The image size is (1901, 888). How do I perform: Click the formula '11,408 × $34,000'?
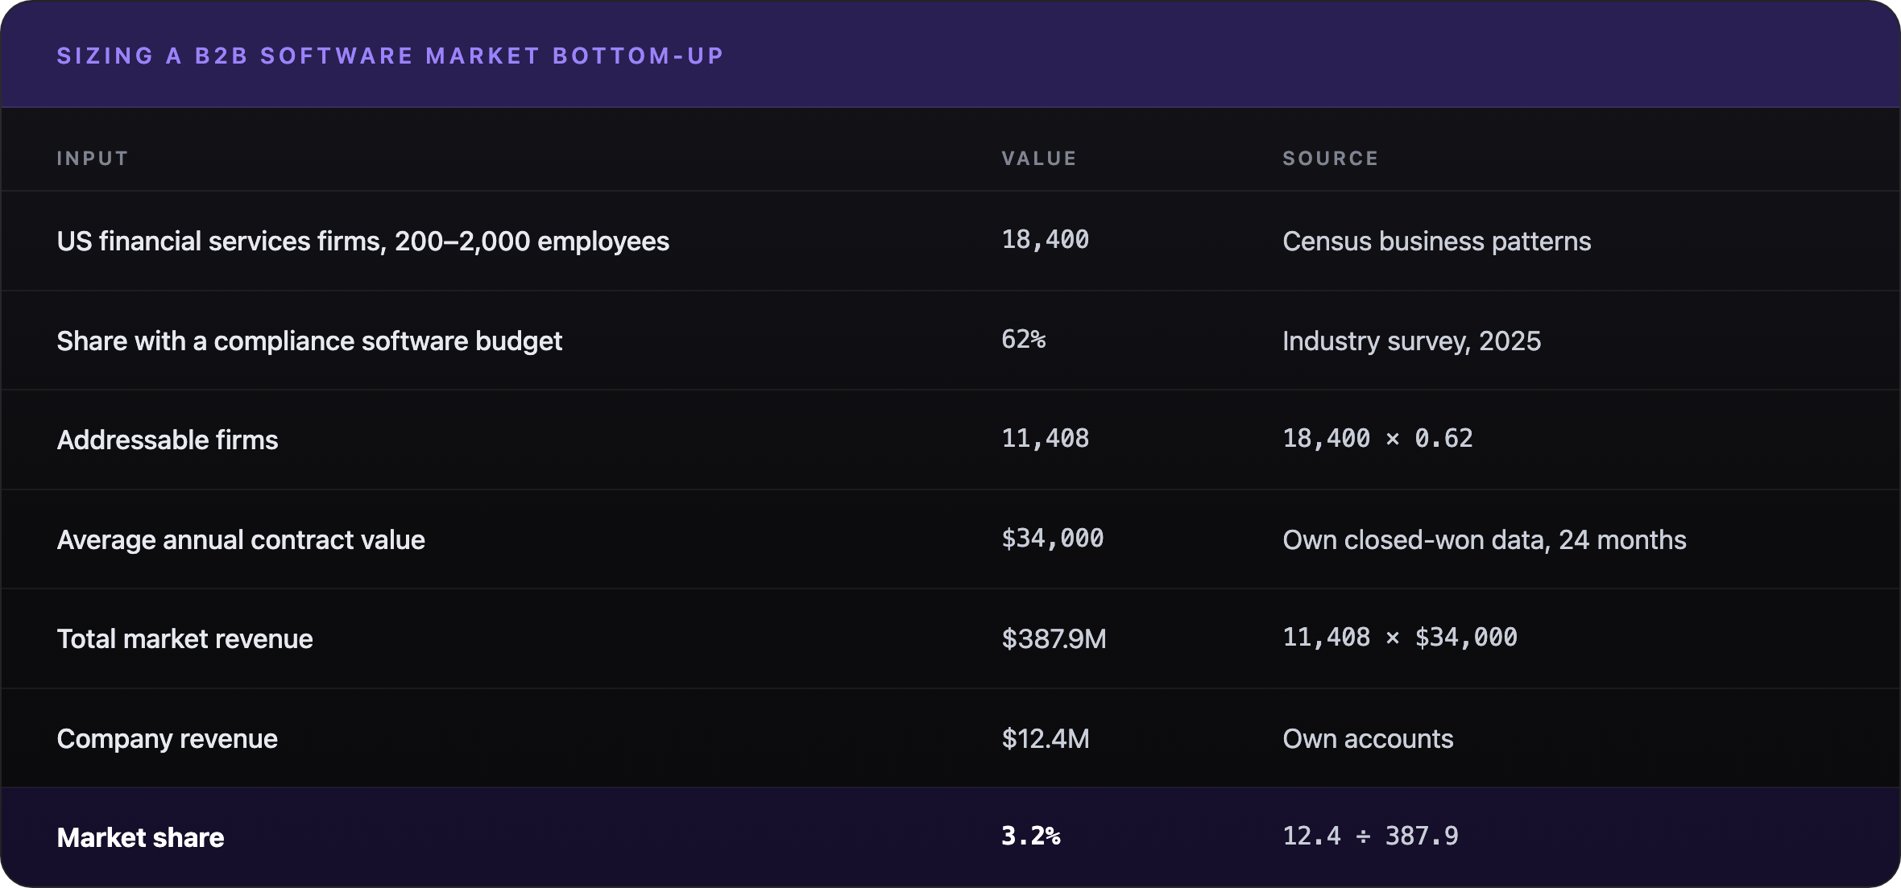tap(1400, 638)
